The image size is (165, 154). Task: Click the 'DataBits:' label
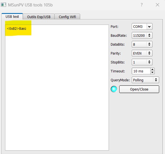click(x=118, y=44)
